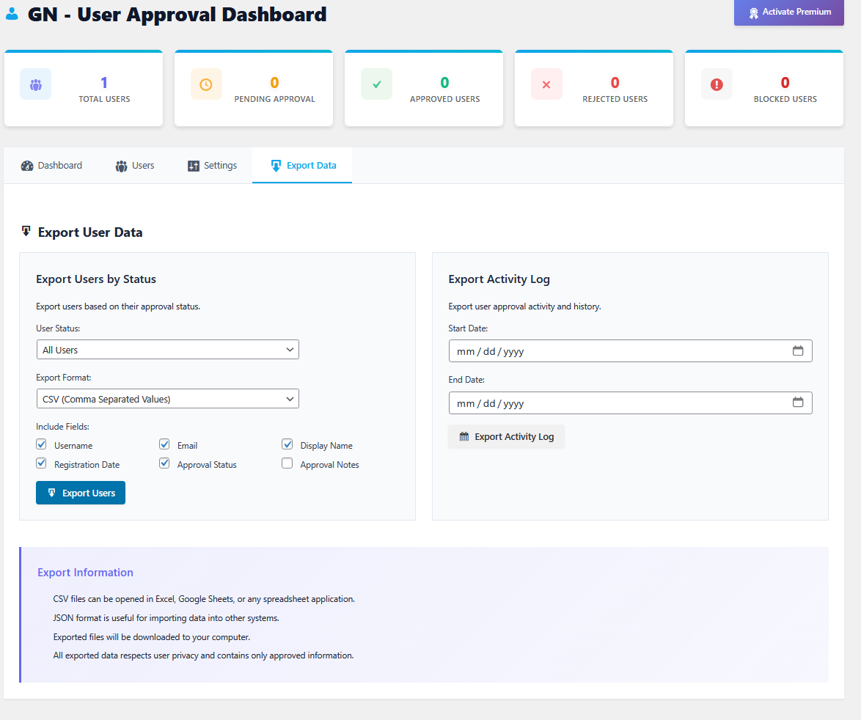Click the user silhouette icon next to the title
Screen dimensions: 861x720
pos(12,13)
